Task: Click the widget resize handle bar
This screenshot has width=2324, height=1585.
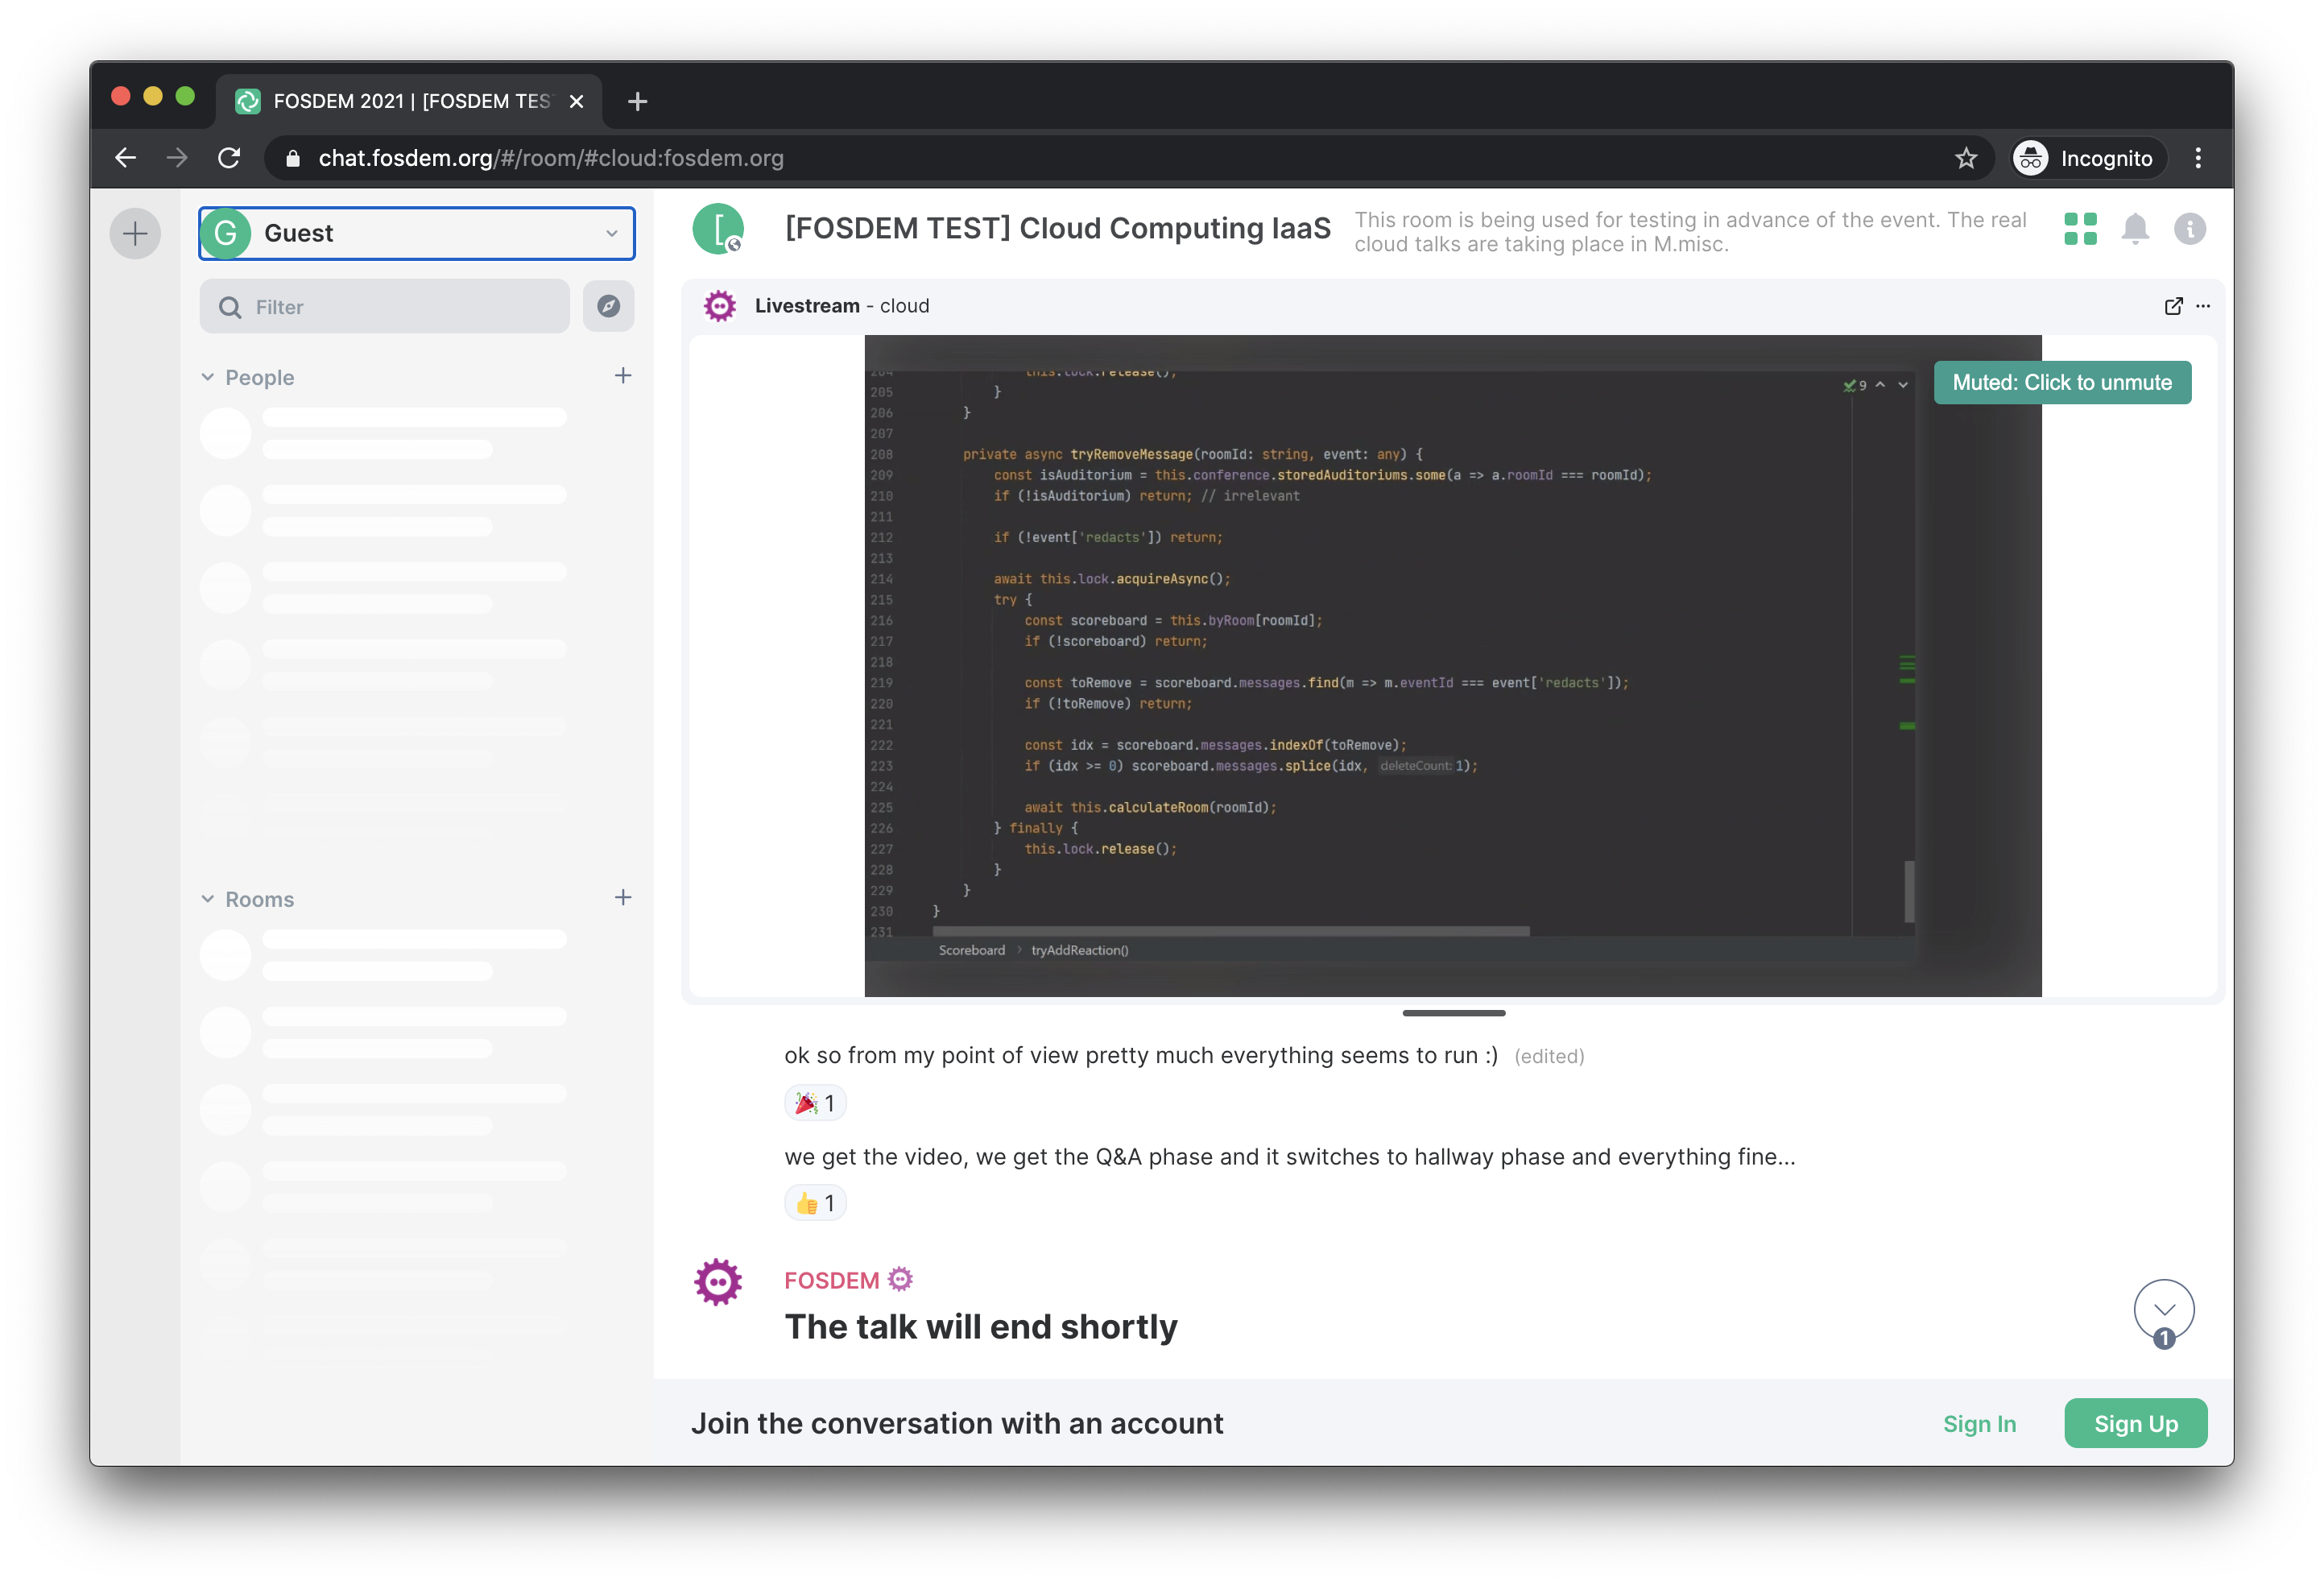Action: point(1454,1013)
